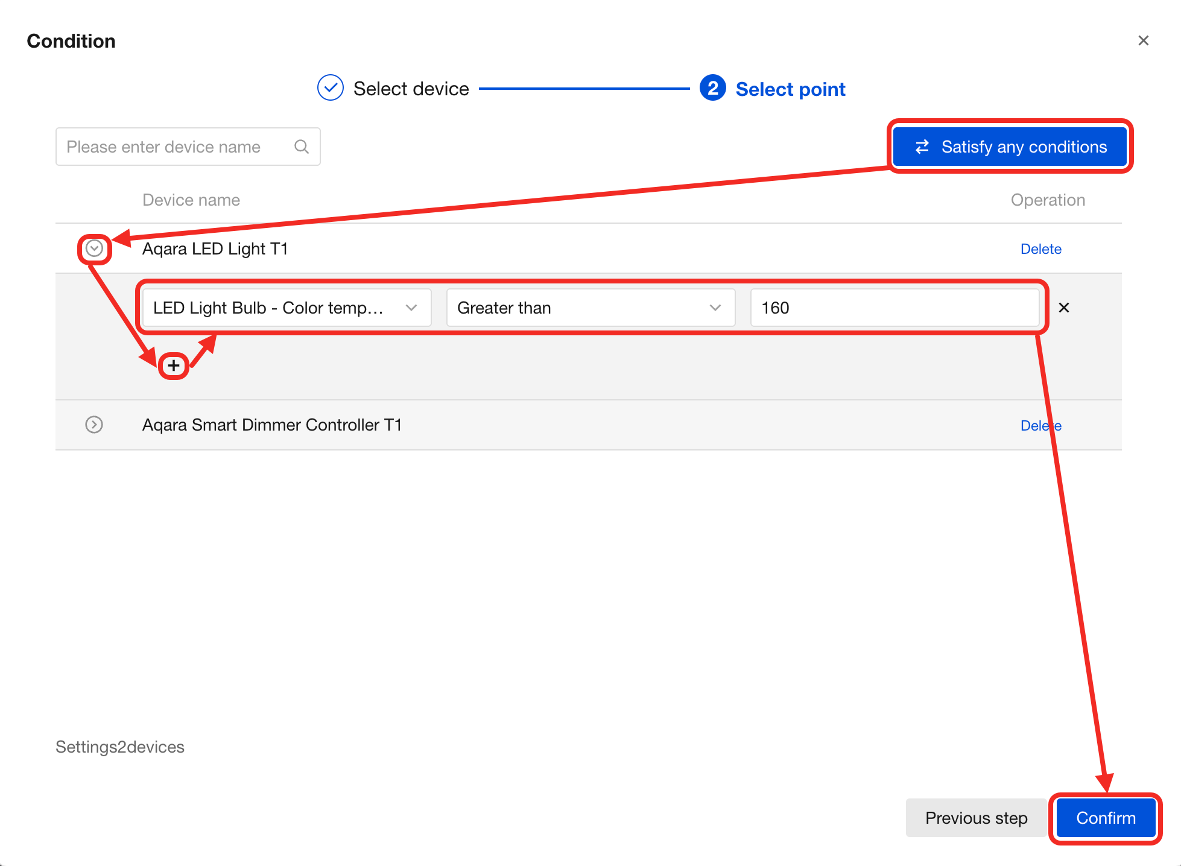
Task: Collapse the Aqara LED Light T1 row
Action: click(94, 248)
